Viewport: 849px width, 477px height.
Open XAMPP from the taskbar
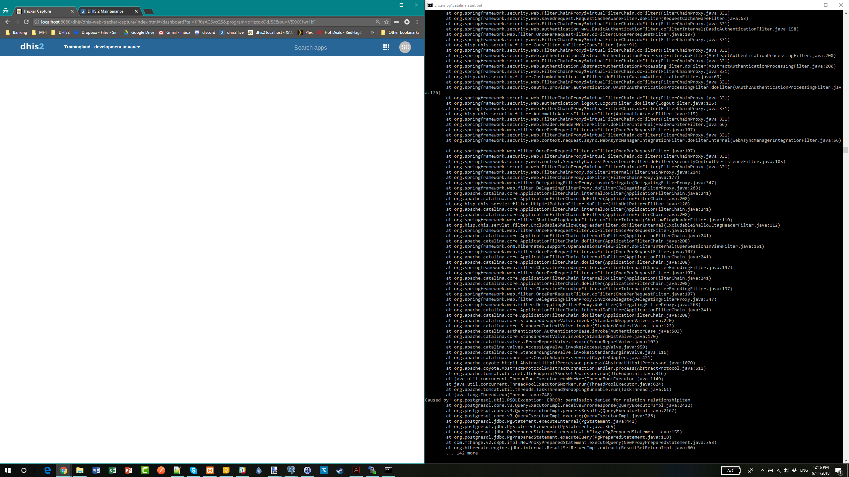210,470
